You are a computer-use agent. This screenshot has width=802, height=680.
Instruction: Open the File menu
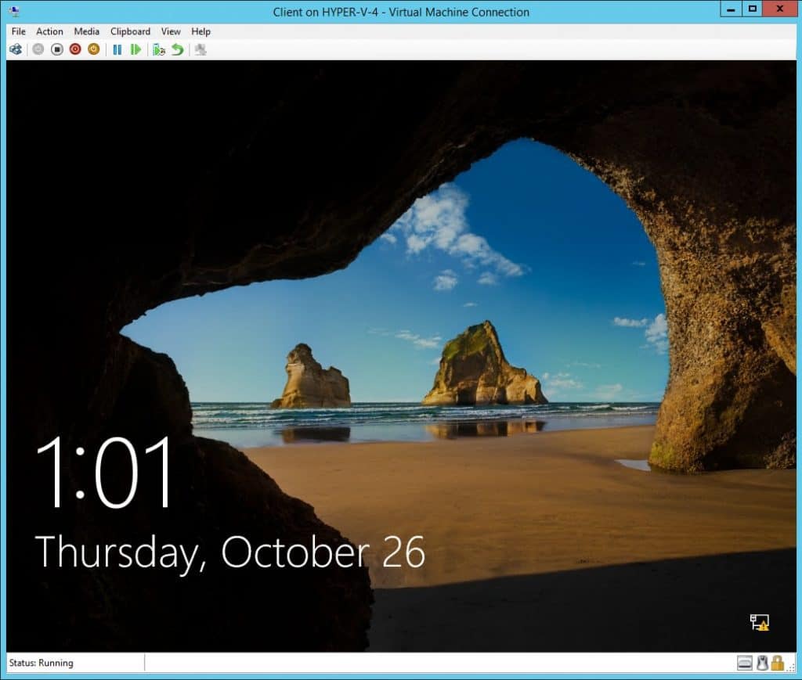point(18,31)
